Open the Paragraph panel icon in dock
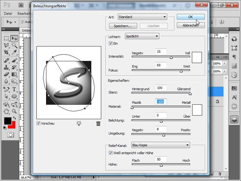This screenshot has height=181, width=241. click(234, 57)
